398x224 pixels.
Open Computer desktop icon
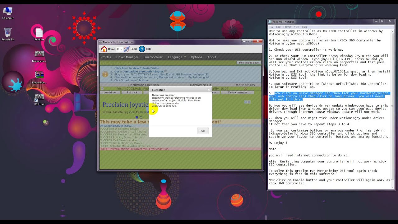[x=7, y=13]
